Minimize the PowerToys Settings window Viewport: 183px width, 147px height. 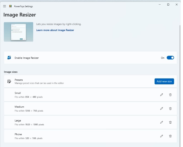point(160,4)
